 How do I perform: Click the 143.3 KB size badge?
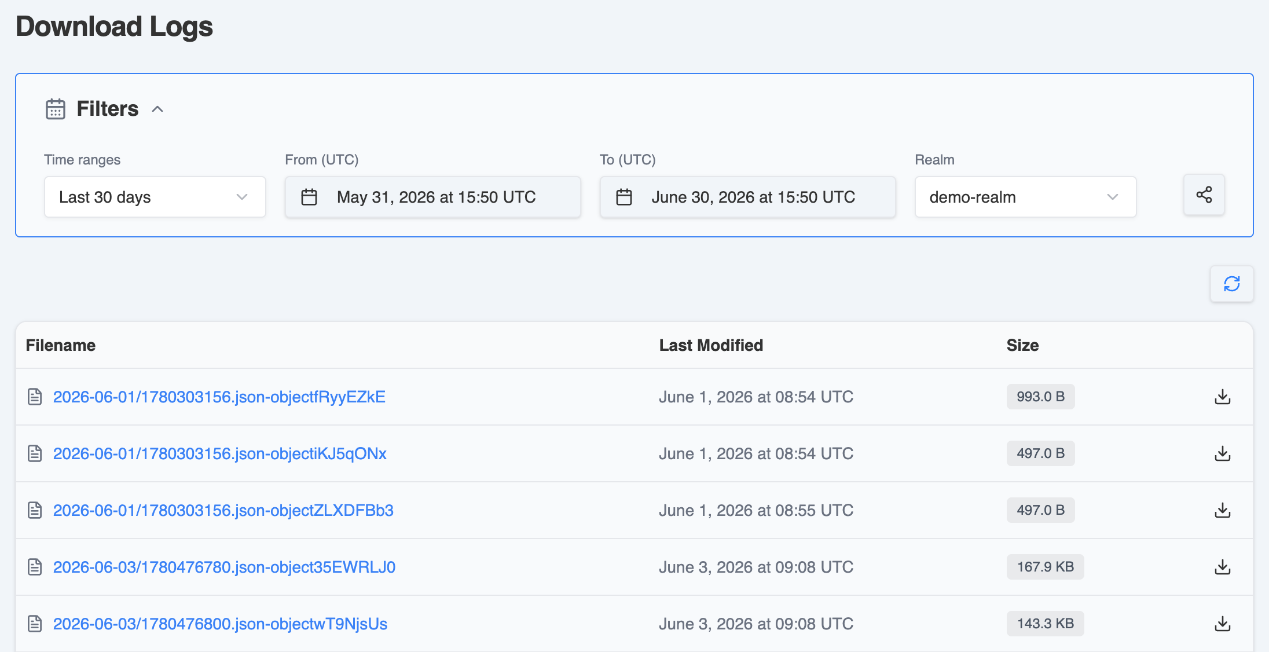click(x=1045, y=624)
